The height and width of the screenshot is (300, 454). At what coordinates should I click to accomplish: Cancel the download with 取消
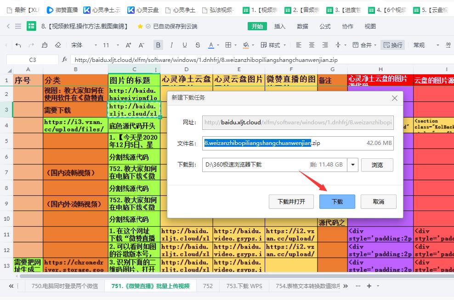(379, 201)
